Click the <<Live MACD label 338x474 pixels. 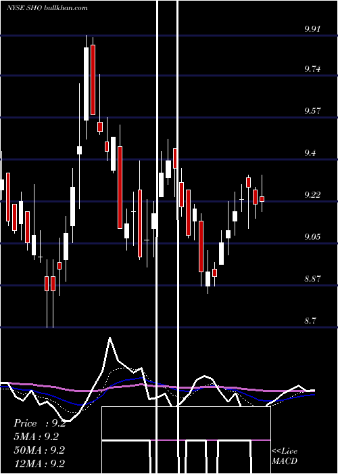coord(285,456)
